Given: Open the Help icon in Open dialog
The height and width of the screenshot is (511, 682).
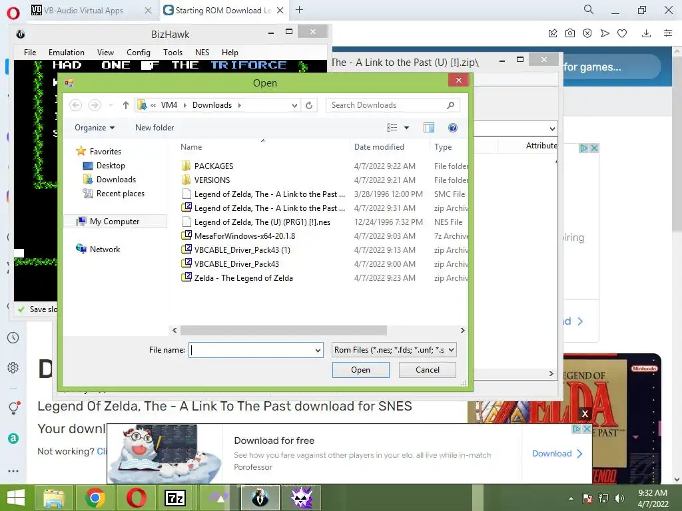Looking at the screenshot, I should click(x=452, y=128).
